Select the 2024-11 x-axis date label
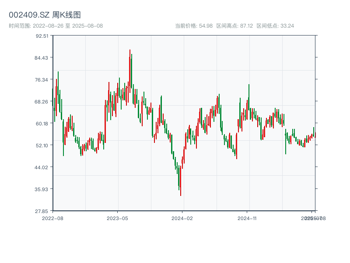350x263 pixels. (247, 218)
